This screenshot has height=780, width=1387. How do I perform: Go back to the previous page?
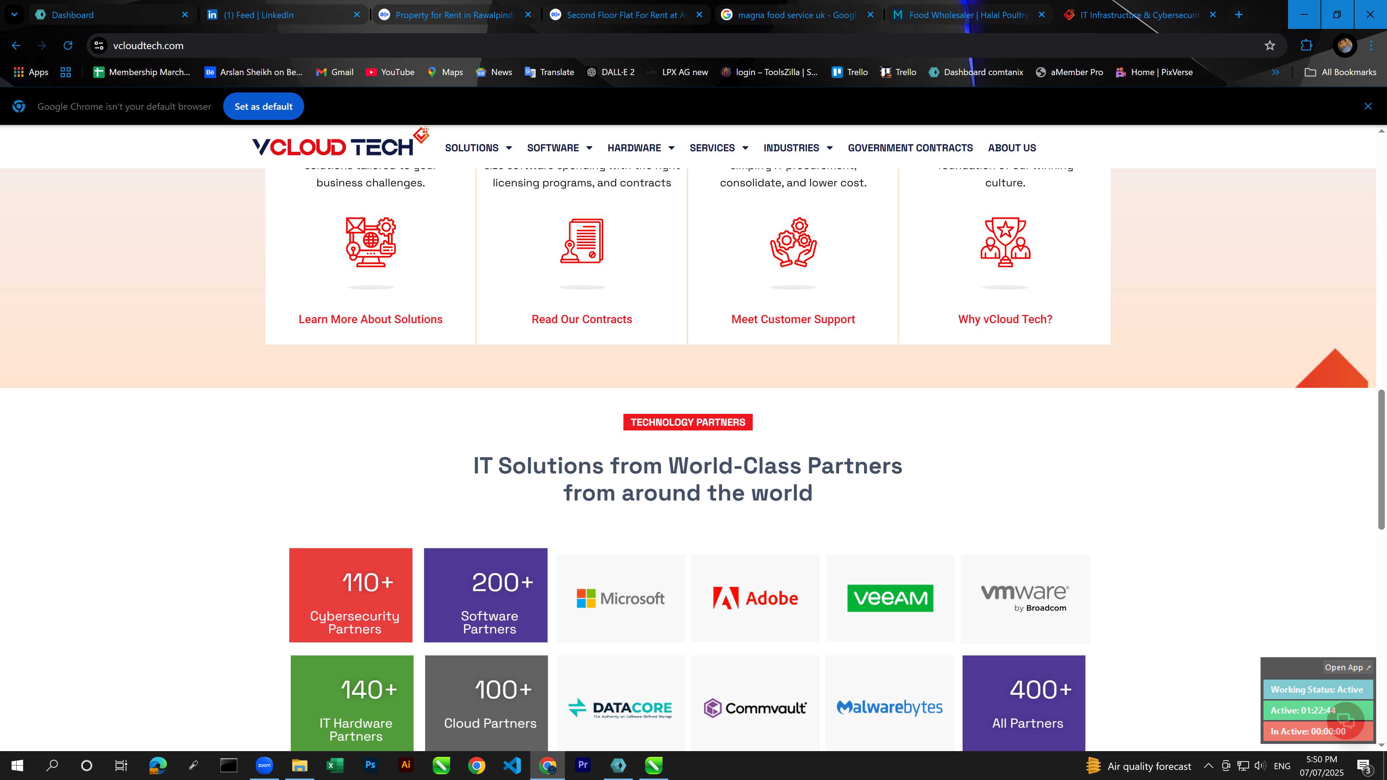pyautogui.click(x=16, y=46)
